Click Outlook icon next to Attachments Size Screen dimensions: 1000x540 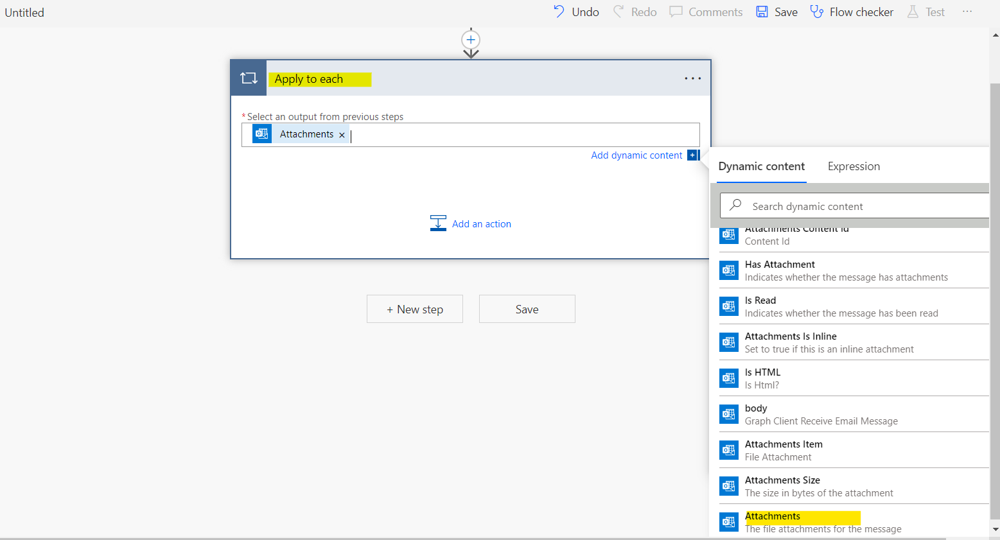point(729,486)
